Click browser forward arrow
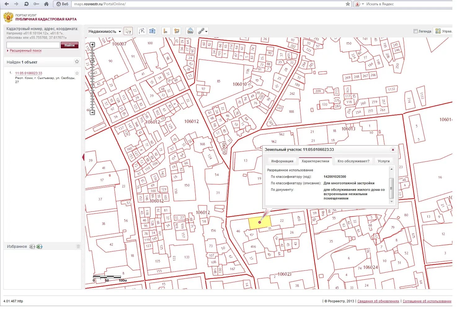The width and height of the screenshot is (457, 311). (x=16, y=4)
